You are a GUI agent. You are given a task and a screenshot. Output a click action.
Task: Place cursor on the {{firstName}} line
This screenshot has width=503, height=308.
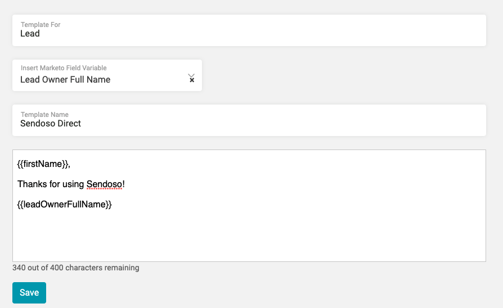43,164
